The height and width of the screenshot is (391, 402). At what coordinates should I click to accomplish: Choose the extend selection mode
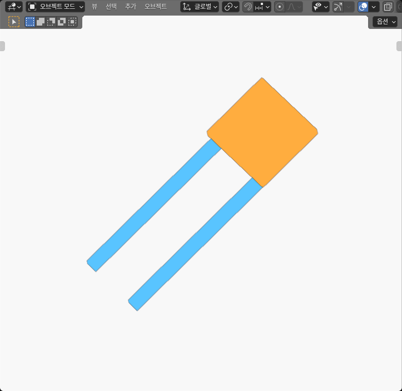click(41, 22)
